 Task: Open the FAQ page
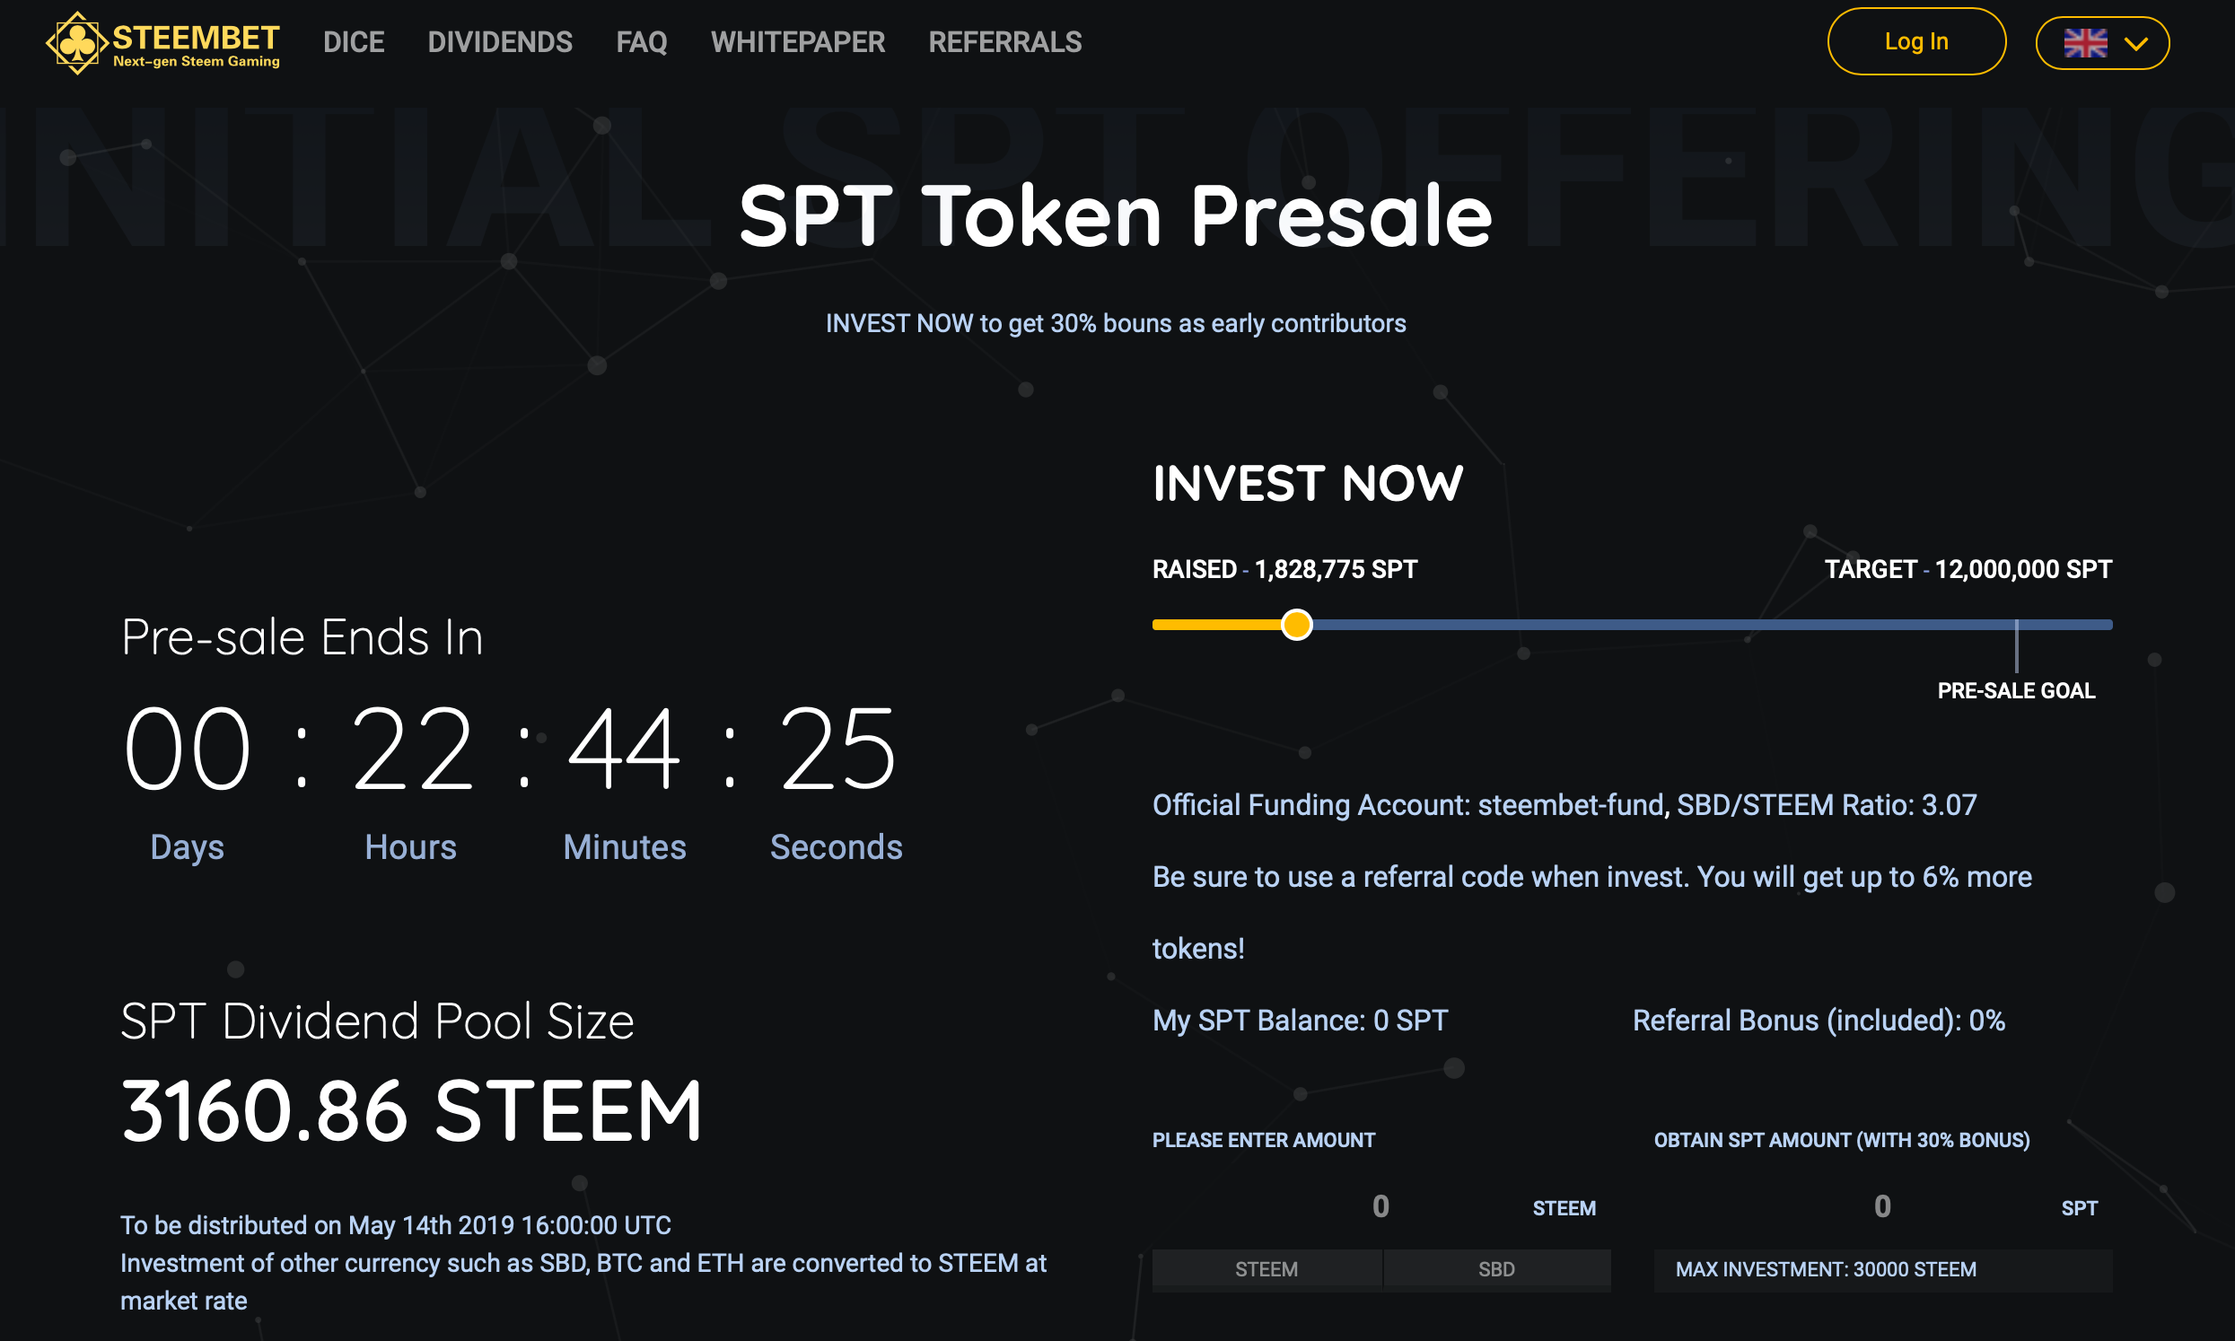click(642, 42)
